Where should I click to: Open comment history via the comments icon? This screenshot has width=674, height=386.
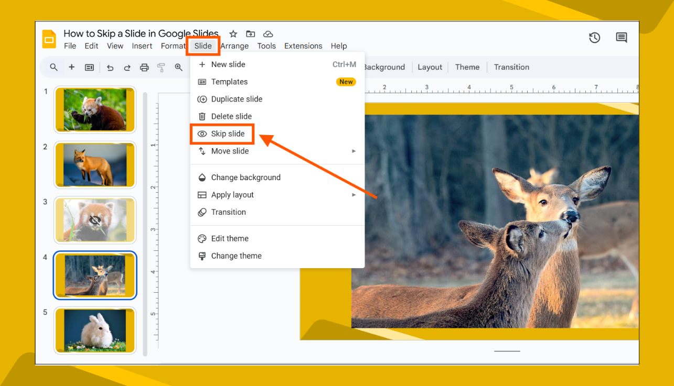[x=621, y=38]
